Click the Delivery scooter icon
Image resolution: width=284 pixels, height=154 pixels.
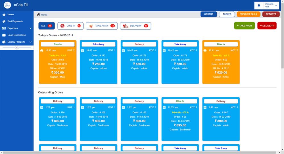125,26
